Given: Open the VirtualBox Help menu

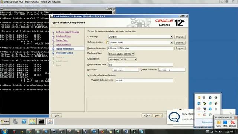Looking at the screenshot, I should click(x=45, y=6).
